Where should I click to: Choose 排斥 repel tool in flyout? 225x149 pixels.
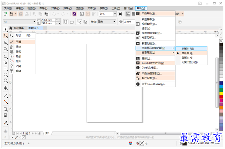(22, 61)
